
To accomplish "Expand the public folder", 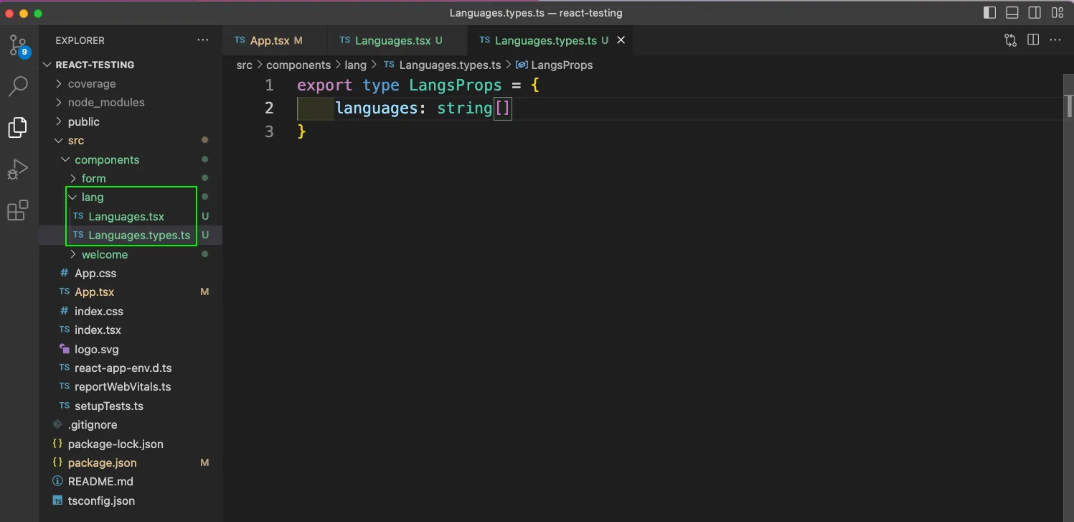I will (131, 122).
